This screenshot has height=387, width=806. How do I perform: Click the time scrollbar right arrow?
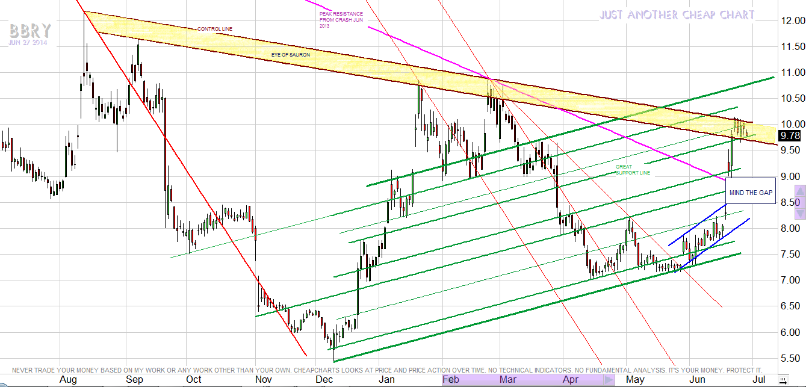click(x=610, y=380)
